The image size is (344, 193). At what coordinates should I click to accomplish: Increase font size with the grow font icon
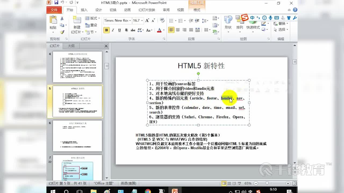(147, 20)
